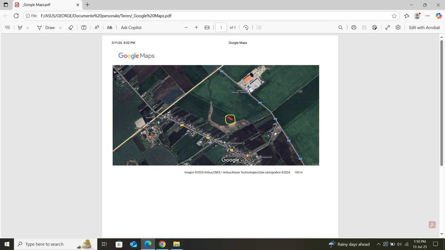Click the satellite map image
The width and height of the screenshot is (445, 250).
(216, 115)
